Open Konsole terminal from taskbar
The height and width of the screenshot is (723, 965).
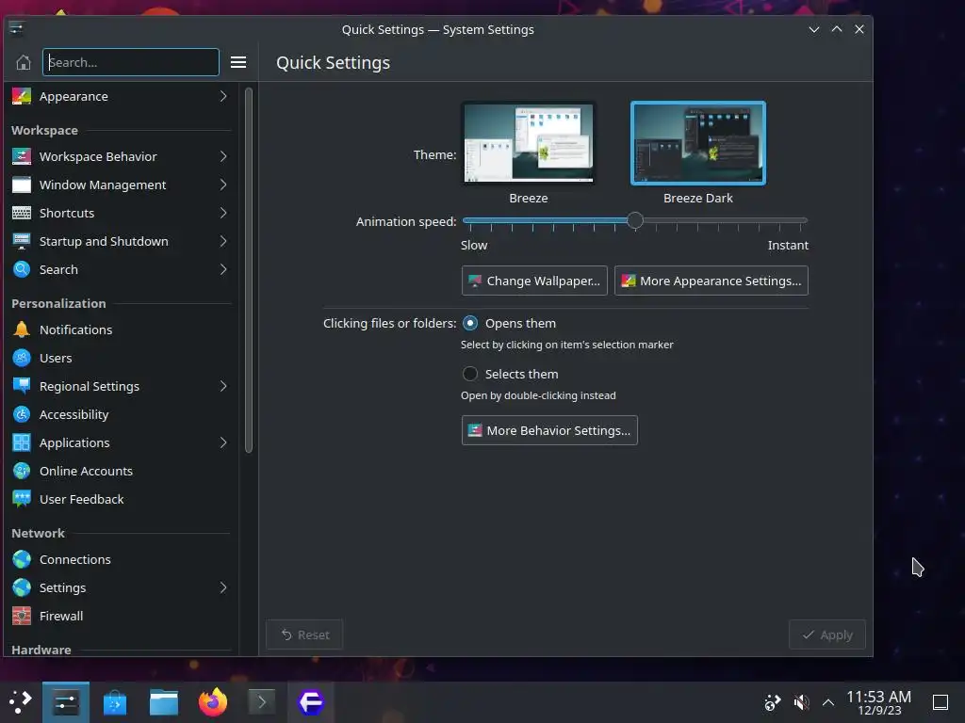pos(262,702)
